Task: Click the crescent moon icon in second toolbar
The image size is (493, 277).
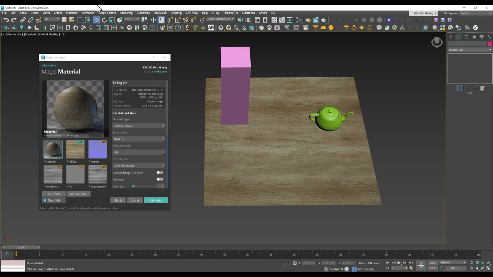Action: click(x=37, y=27)
